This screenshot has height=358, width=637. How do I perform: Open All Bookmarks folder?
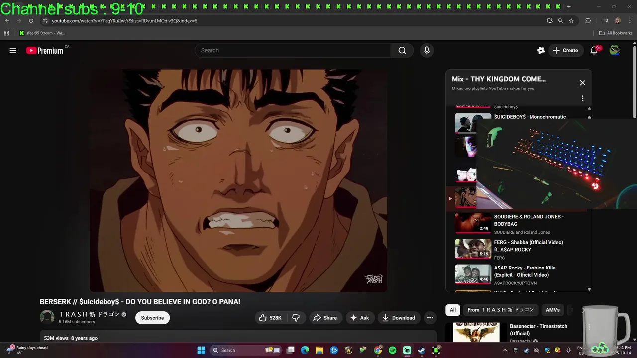click(x=615, y=33)
